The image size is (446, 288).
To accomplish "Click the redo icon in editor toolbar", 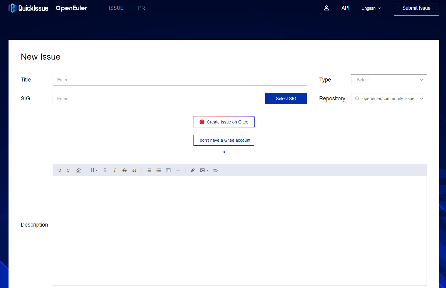I will pyautogui.click(x=69, y=170).
